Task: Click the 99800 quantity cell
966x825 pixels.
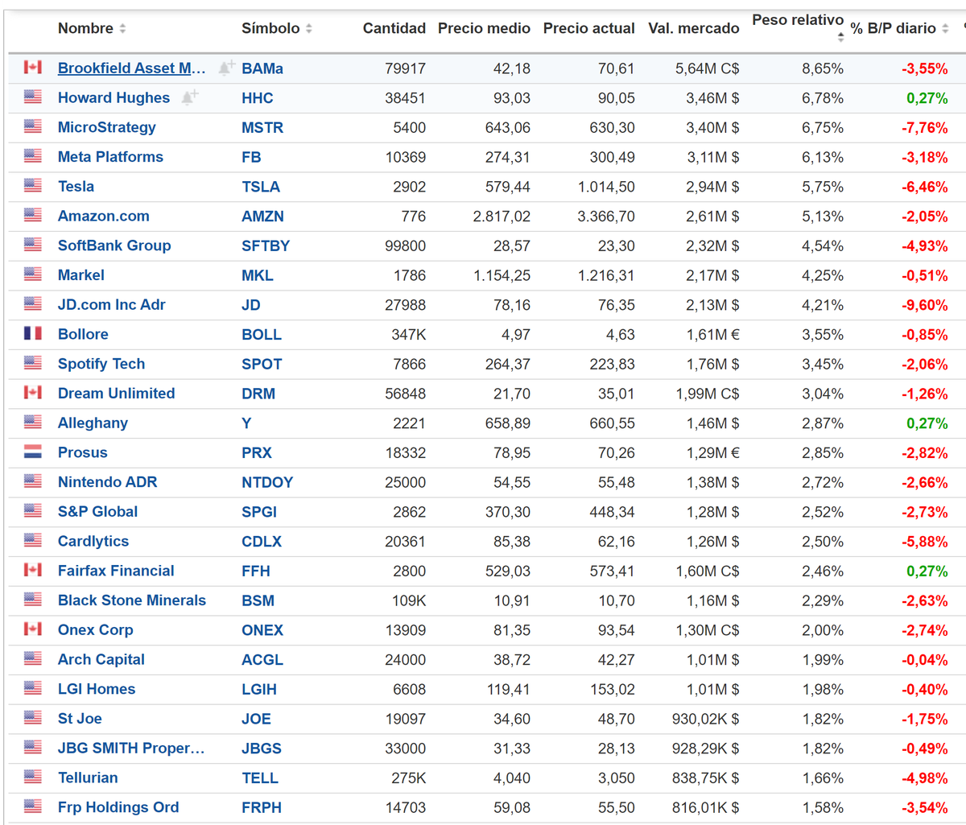Action: click(405, 245)
